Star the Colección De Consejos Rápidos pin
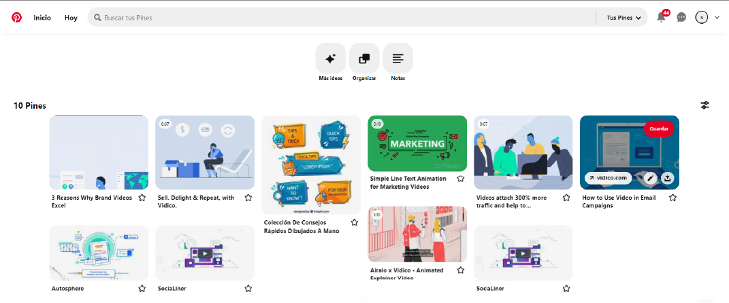Screen dimensions: 729x303 [354, 222]
